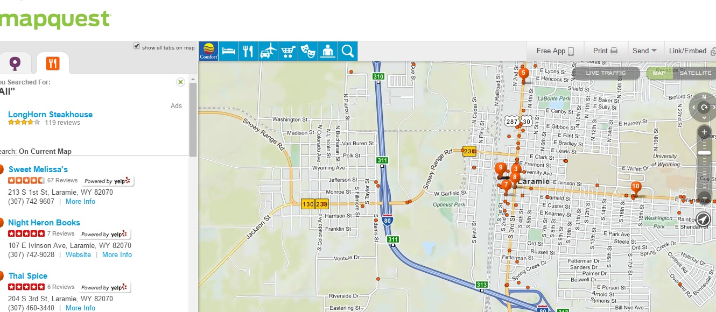Zoom in with the plus button
Screen dimensions: 716x312
point(704,132)
